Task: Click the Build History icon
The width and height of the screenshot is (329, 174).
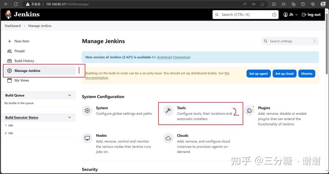Action: pos(9,61)
